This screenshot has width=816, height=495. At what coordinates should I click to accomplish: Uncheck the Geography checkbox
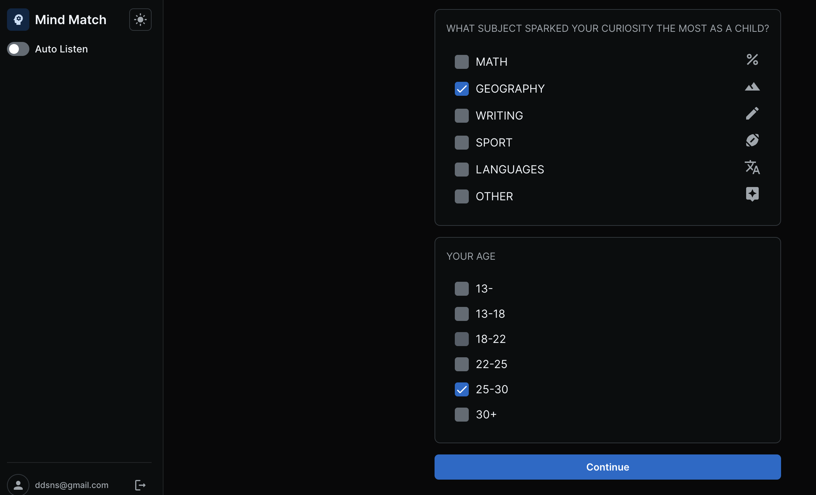[461, 89]
